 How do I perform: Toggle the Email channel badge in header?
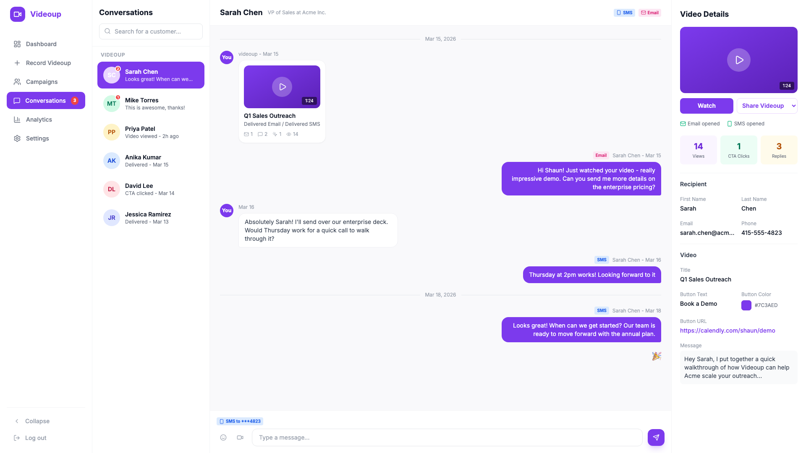pos(649,13)
